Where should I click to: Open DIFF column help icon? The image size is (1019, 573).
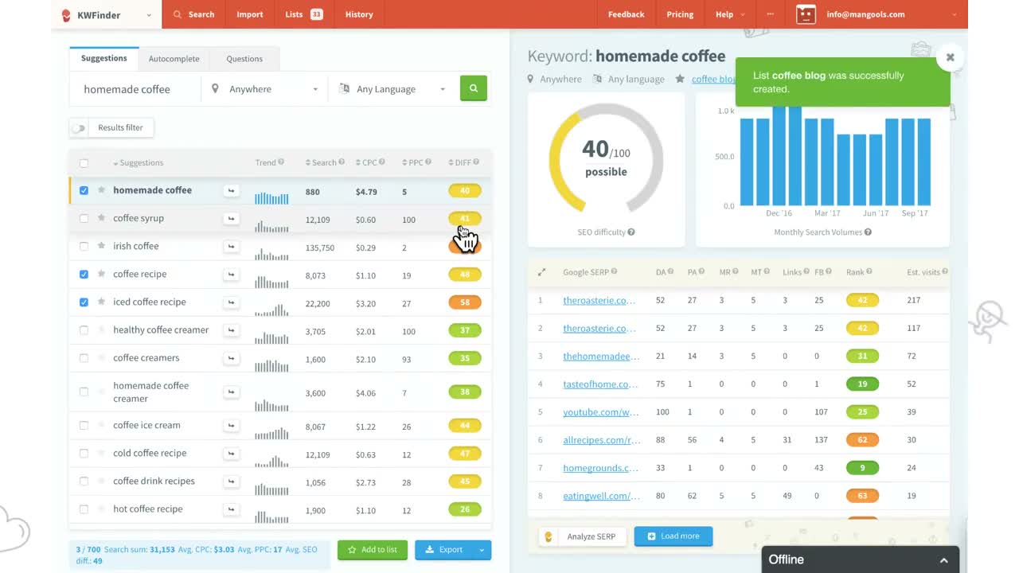pos(476,162)
